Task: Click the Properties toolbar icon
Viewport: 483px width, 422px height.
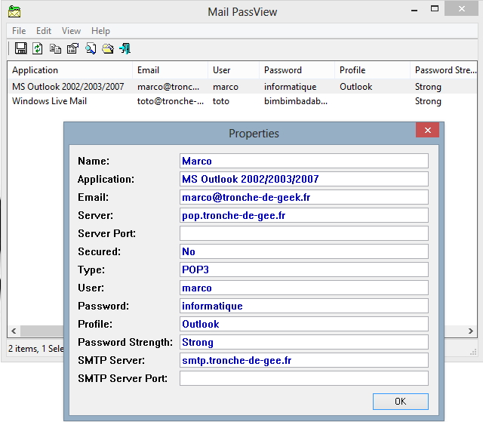Action: 72,48
